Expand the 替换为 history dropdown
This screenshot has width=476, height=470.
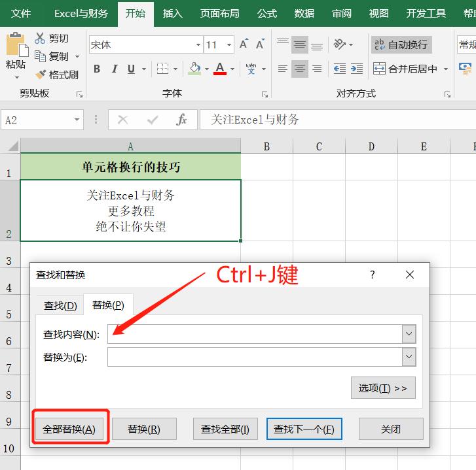pyautogui.click(x=409, y=357)
